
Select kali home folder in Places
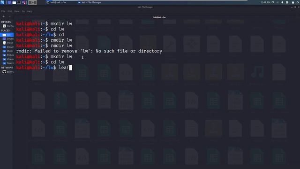7,35
